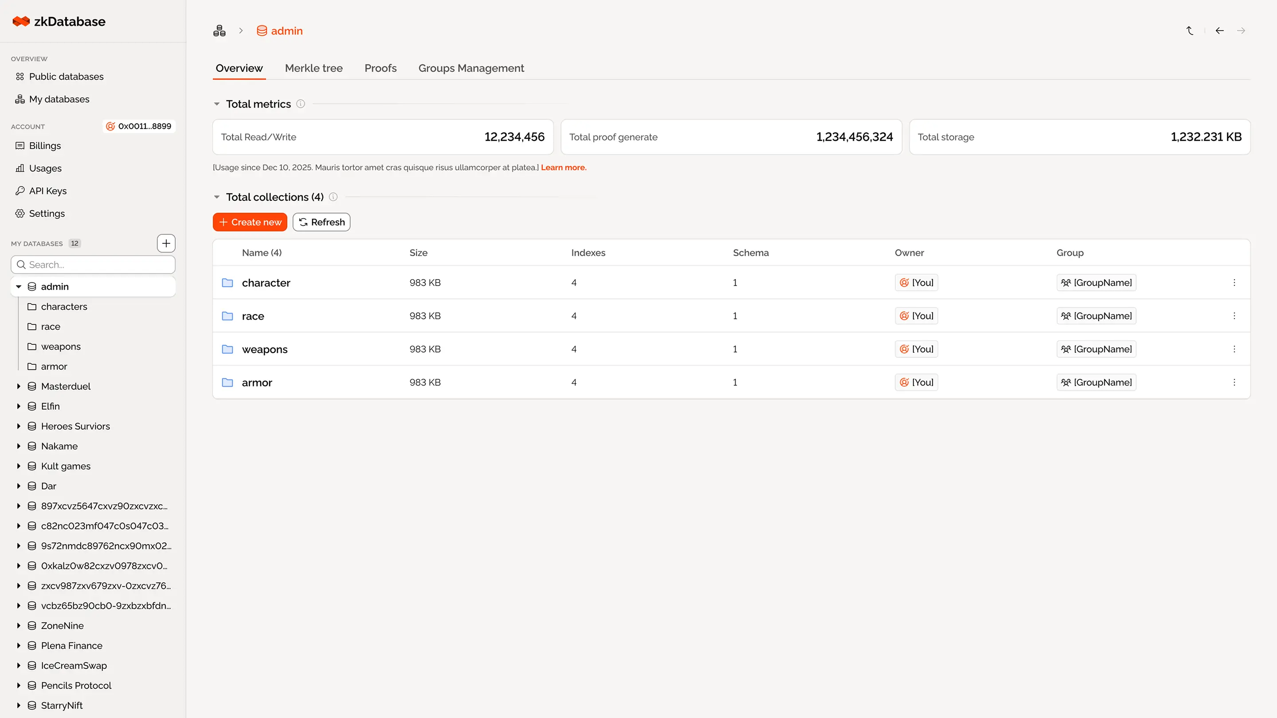The image size is (1277, 718).
Task: Click the Public databases grid icon
Action: coord(20,76)
